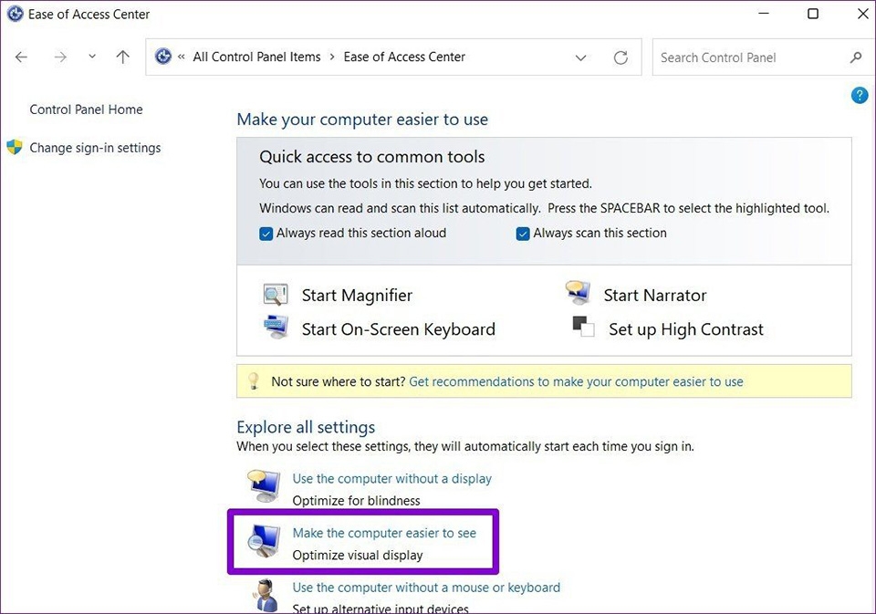This screenshot has height=614, width=876.
Task: Expand recent pages chevron beside forward arrow
Action: [91, 57]
